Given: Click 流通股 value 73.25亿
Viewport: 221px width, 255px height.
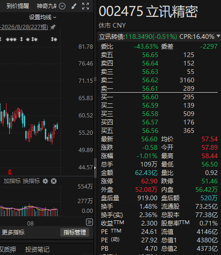Looking at the screenshot, I should [x=207, y=206].
